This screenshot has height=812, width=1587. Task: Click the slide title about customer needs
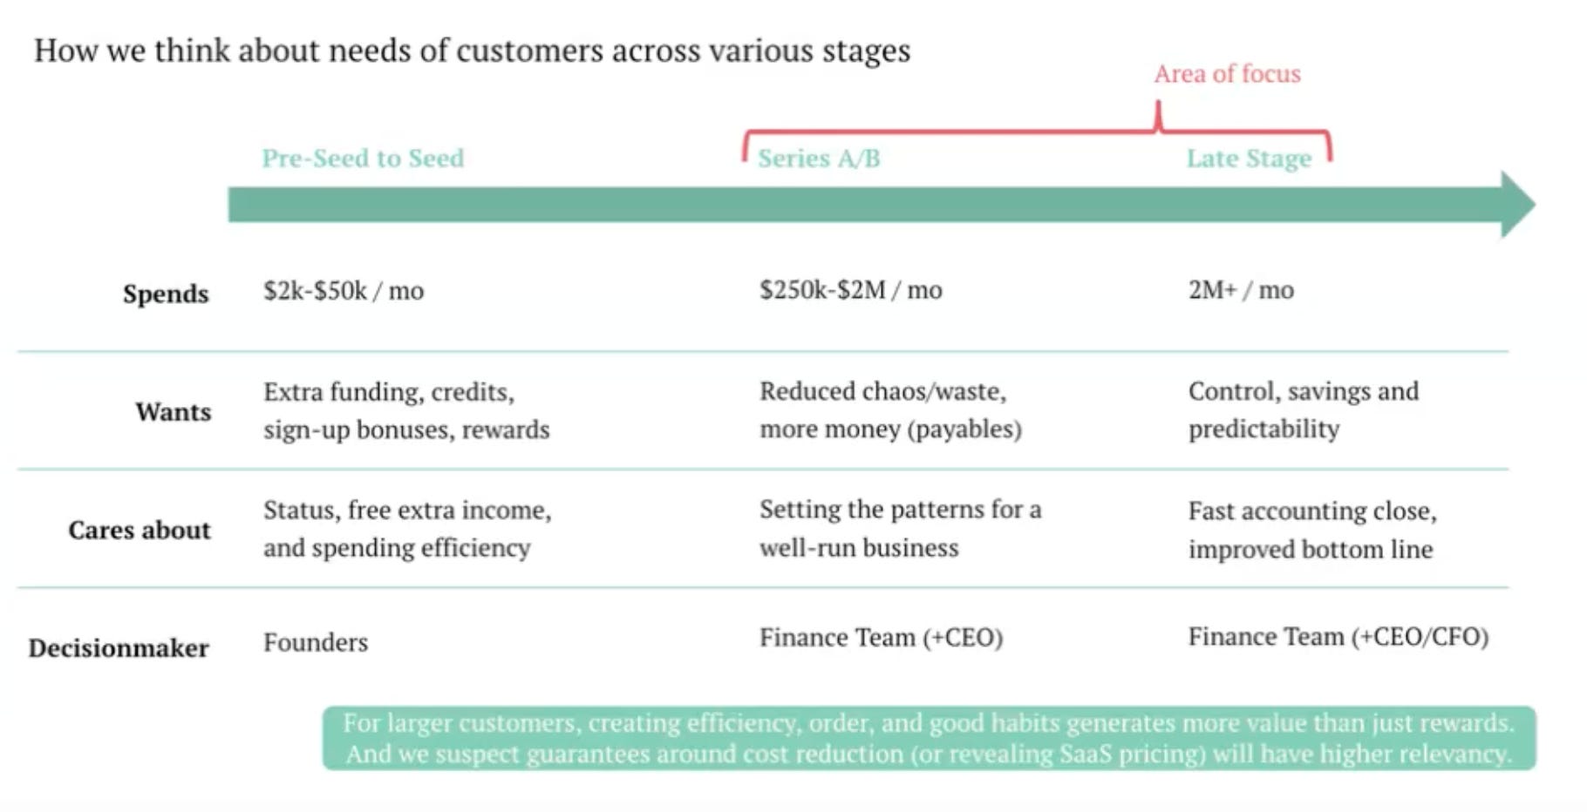point(472,51)
